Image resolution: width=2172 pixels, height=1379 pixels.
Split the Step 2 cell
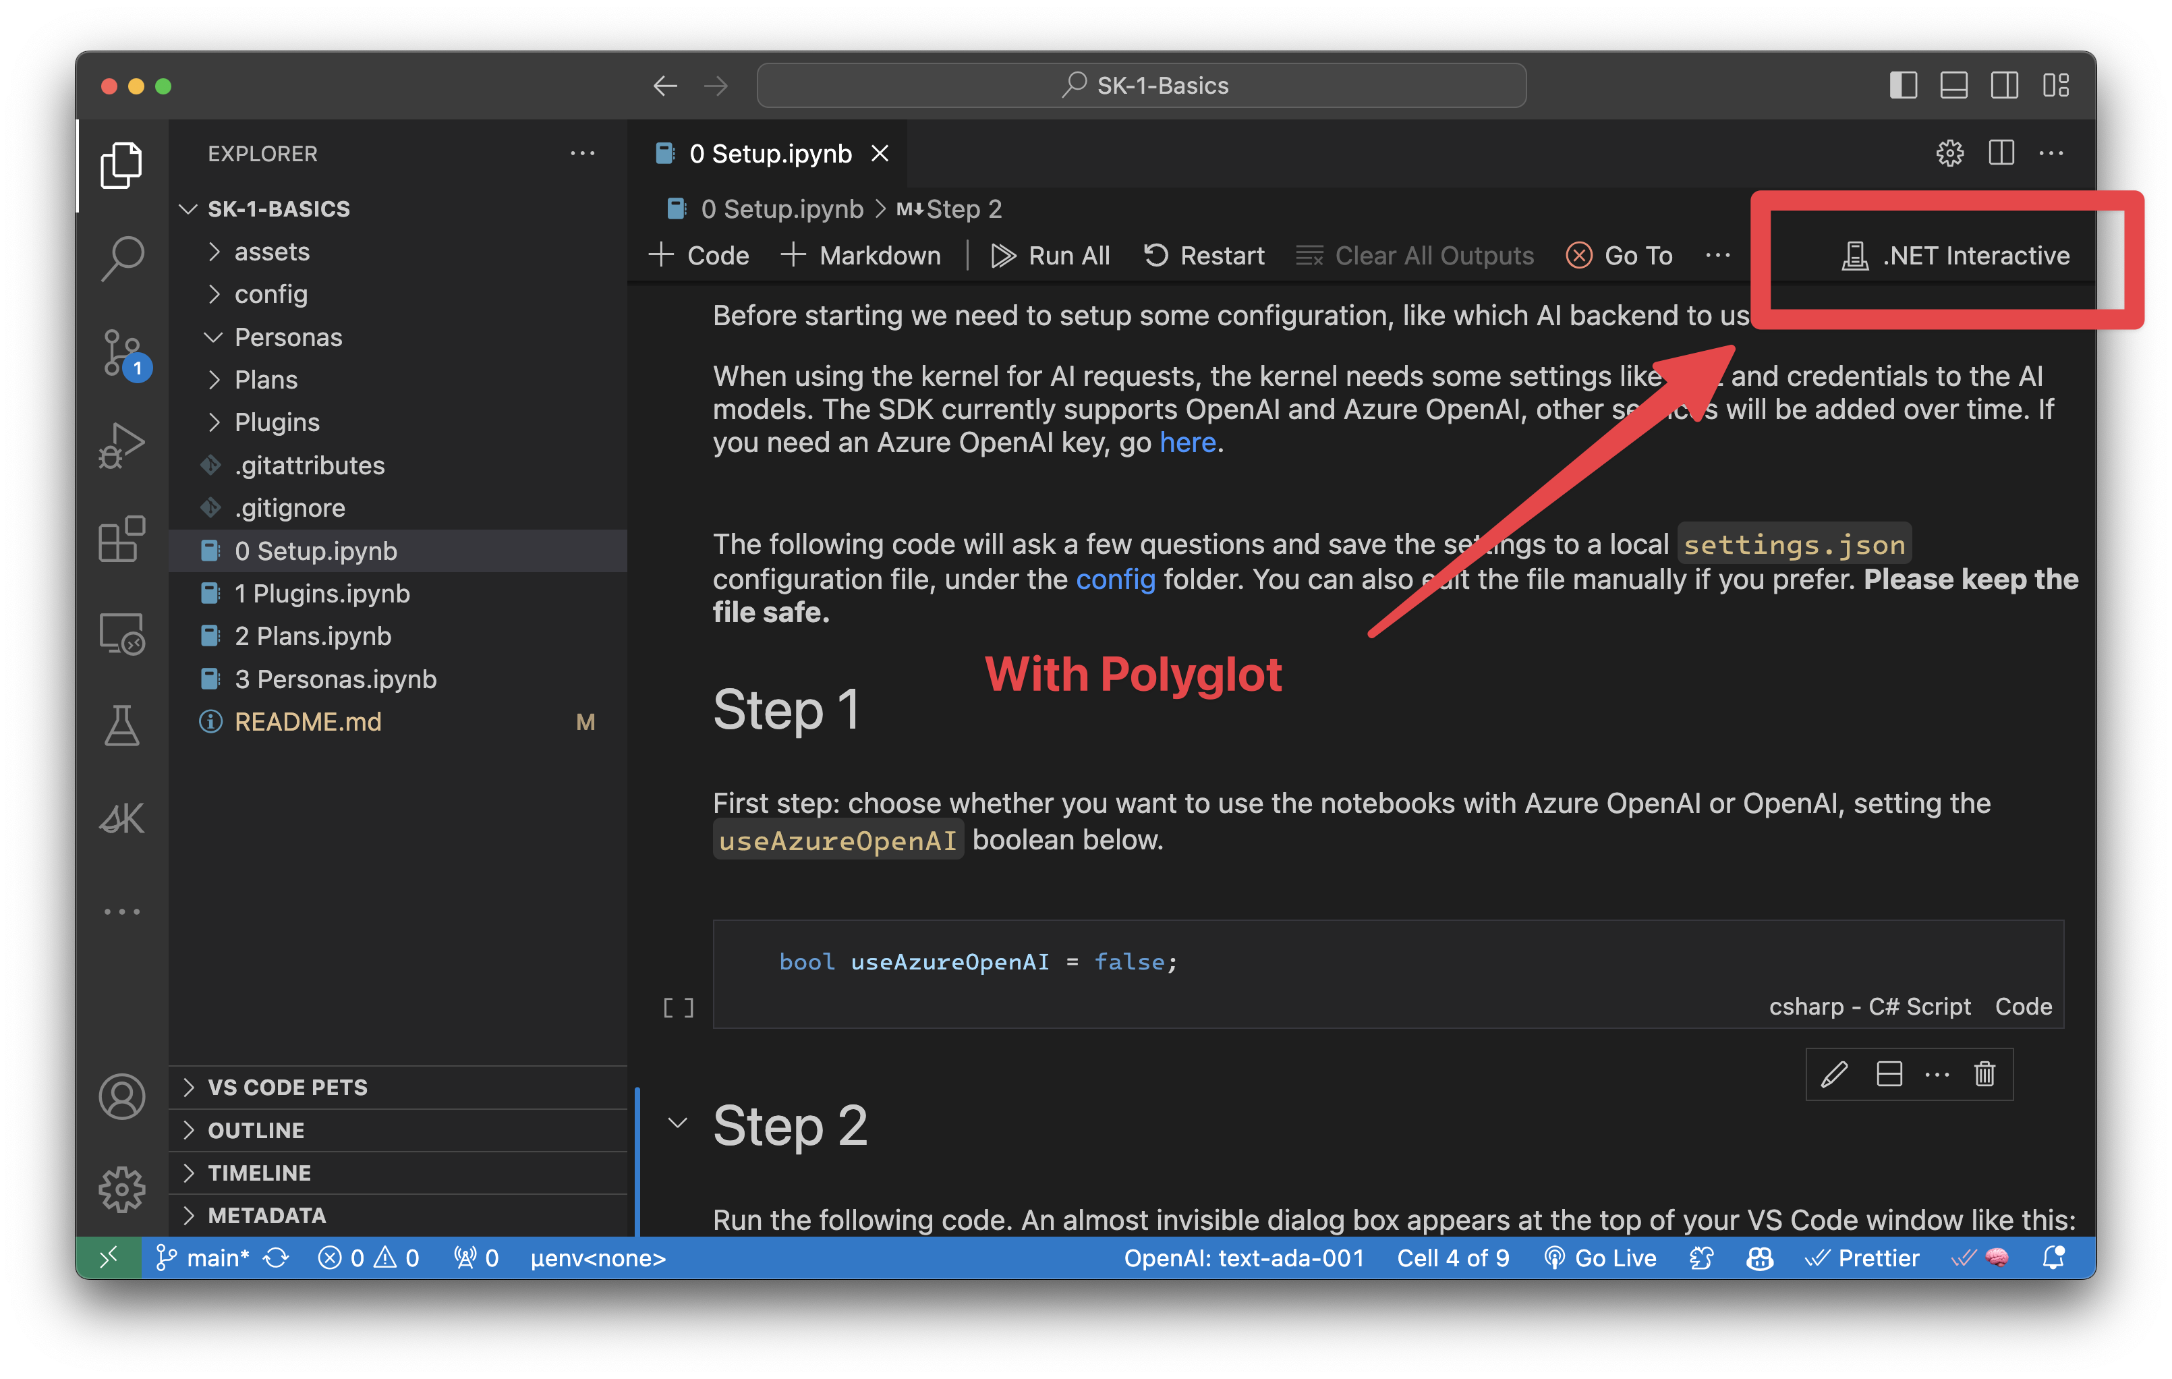pos(1889,1074)
